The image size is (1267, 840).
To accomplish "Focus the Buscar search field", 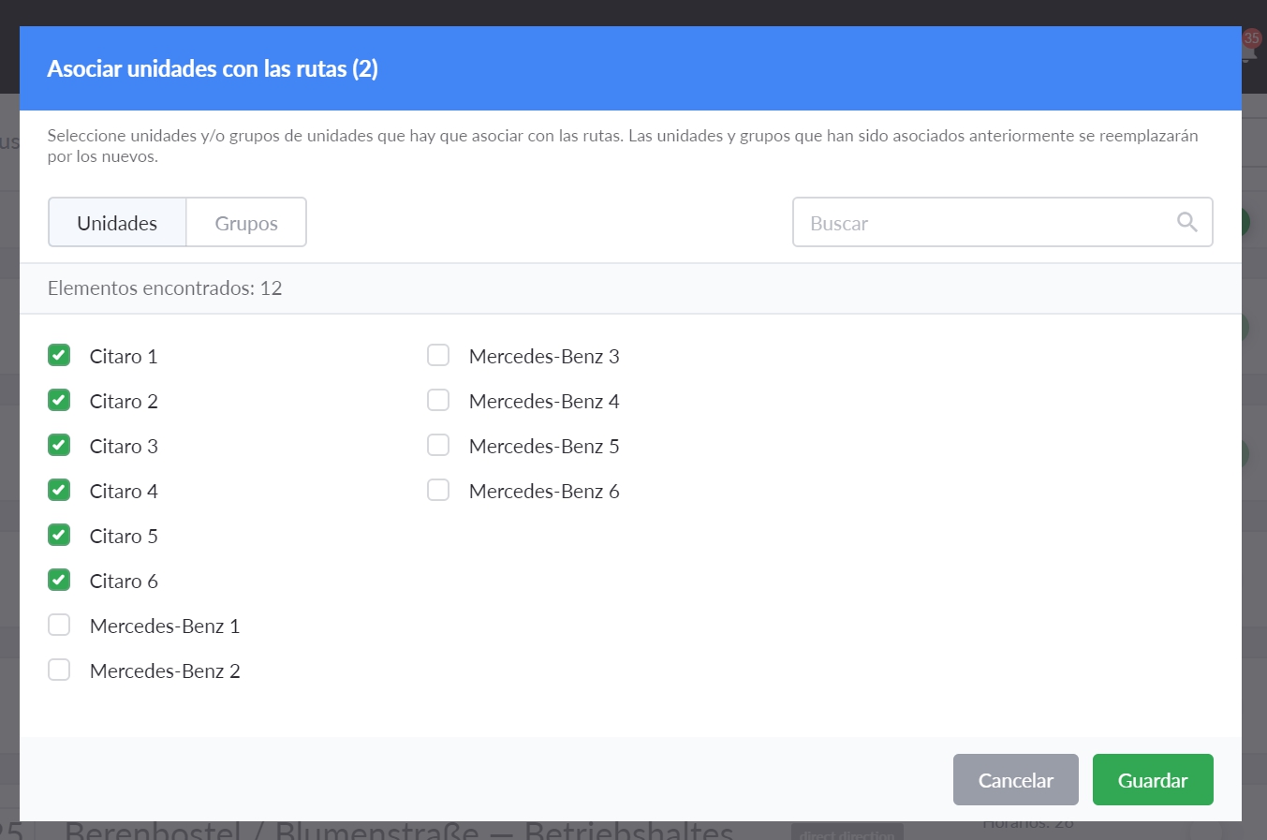I will [983, 223].
